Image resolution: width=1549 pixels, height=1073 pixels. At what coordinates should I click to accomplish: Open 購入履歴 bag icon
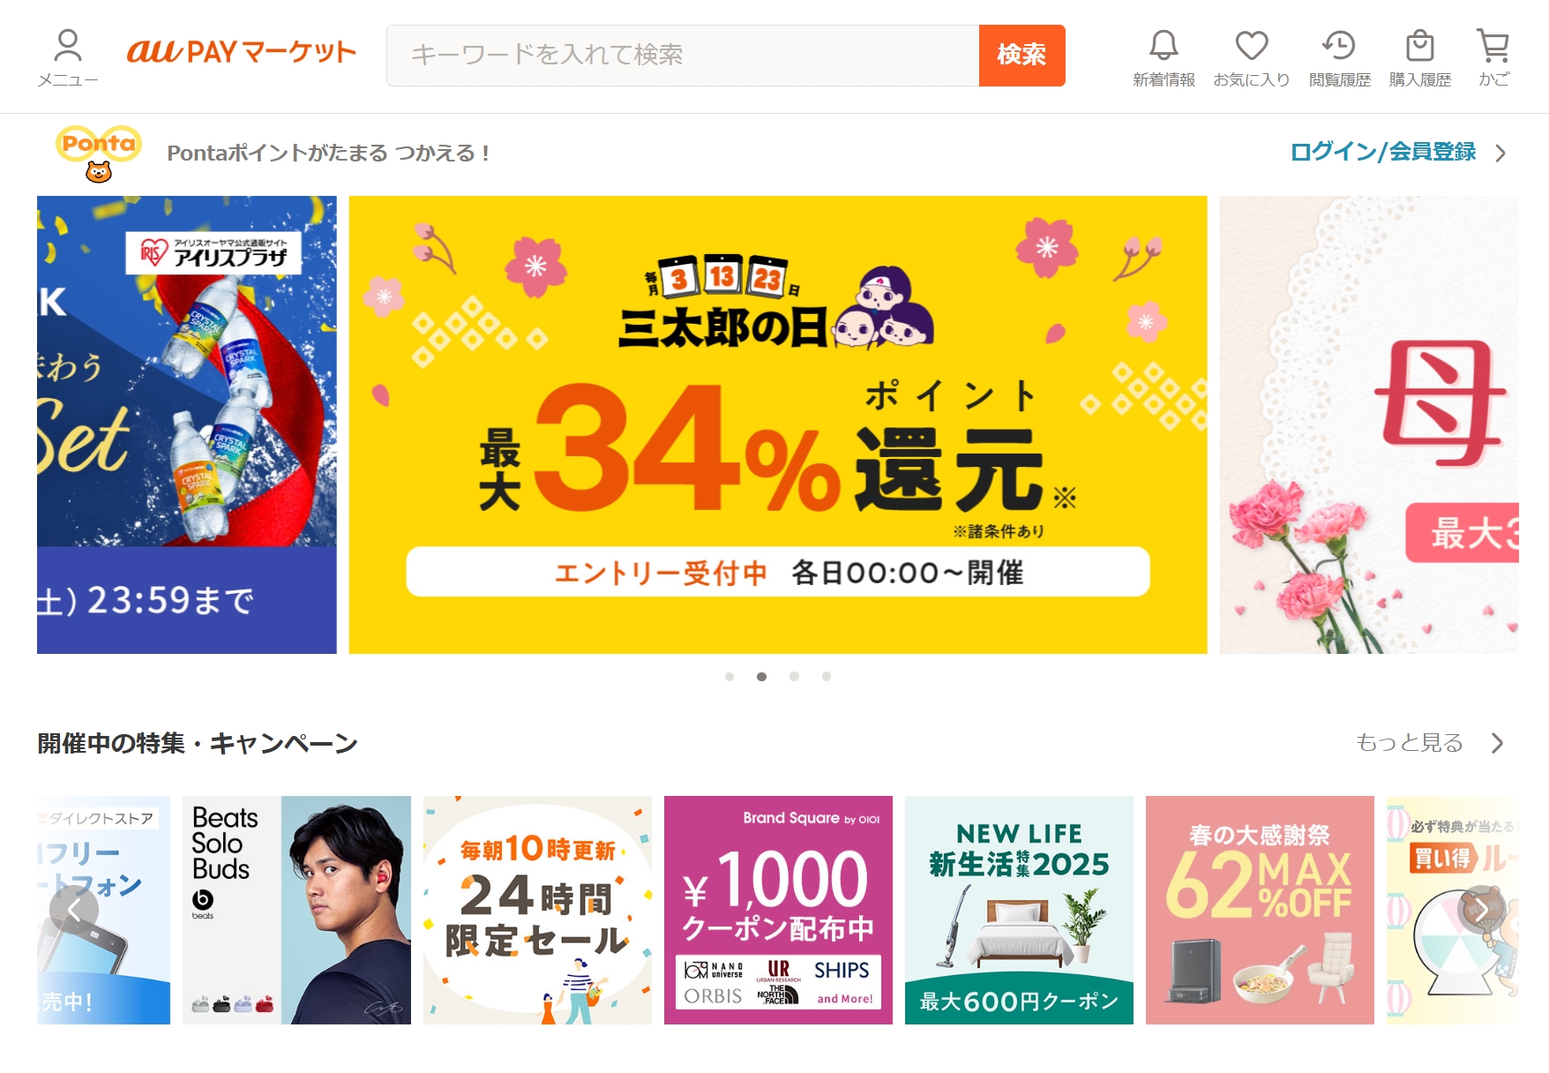[1419, 45]
